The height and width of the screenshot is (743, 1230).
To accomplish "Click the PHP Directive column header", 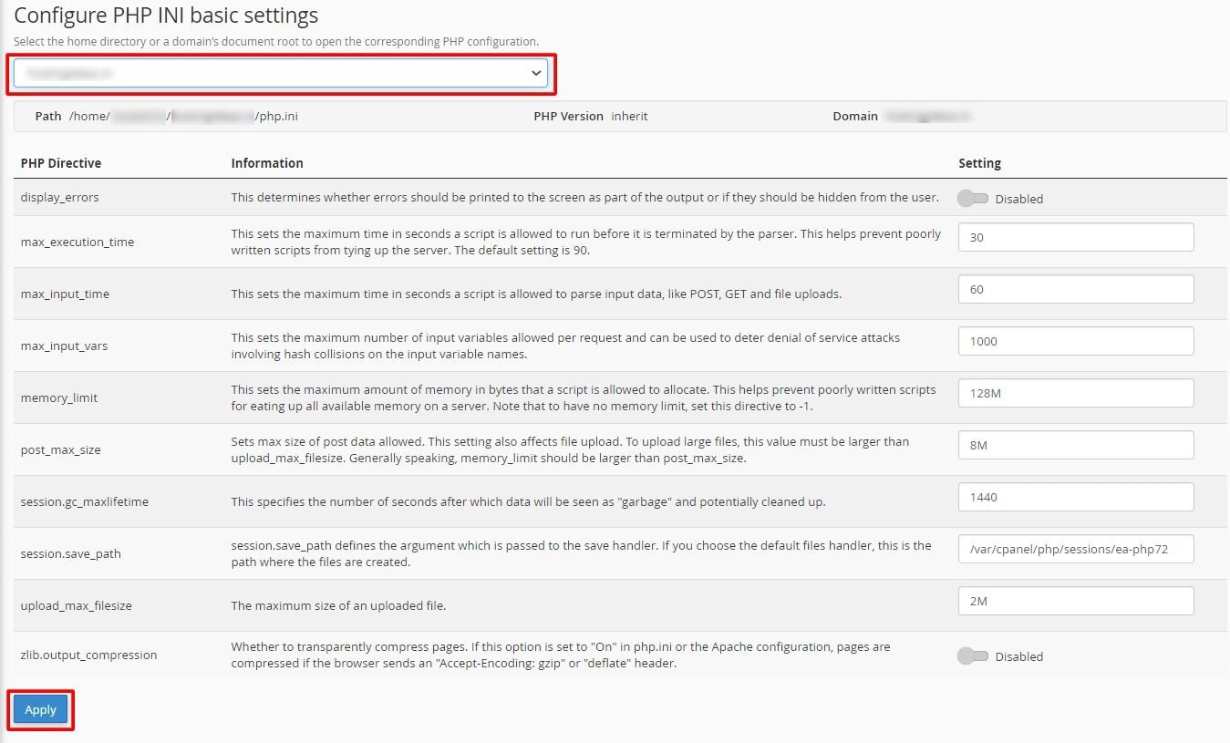I will (61, 163).
